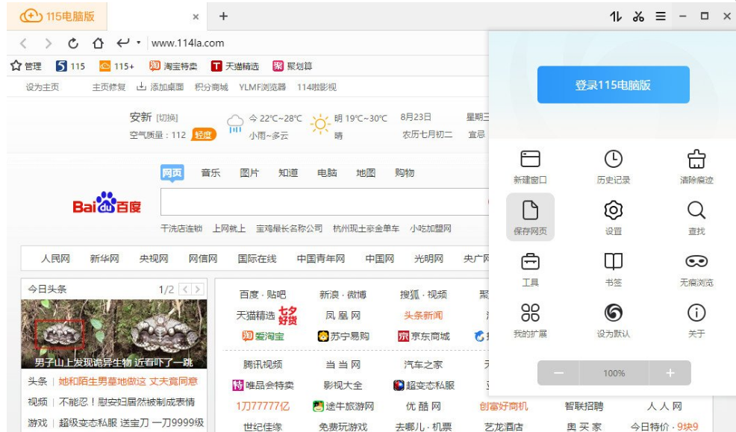Click hot search 干洗店连锁
Viewport: 736px width, 432px height.
click(181, 228)
